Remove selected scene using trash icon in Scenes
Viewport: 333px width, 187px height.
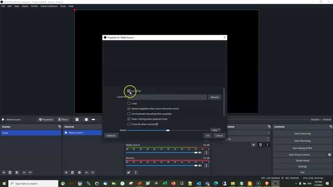(x=10, y=172)
